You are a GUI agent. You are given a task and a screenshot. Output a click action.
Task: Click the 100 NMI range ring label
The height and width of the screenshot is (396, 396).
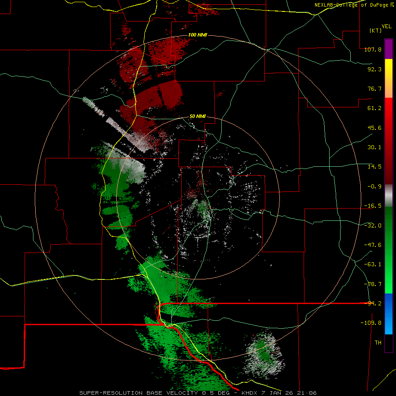(x=198, y=35)
